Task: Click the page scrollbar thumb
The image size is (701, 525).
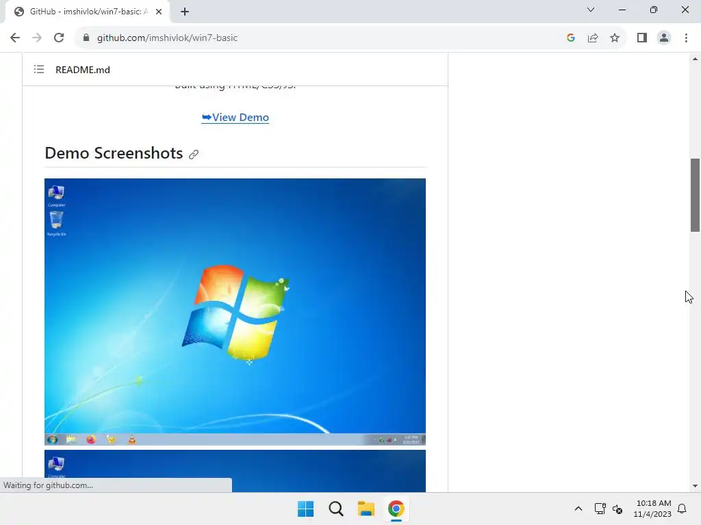Action: pyautogui.click(x=695, y=195)
